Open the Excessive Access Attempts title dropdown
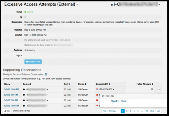This screenshot has height=116, width=169. tap(77, 5)
